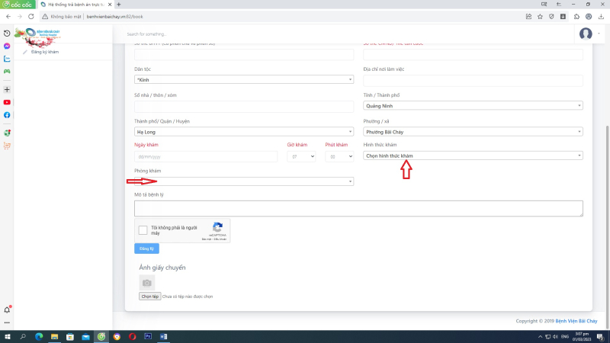Click the "Chọn tệp" file upload button
Viewport: 610px width, 343px height.
pos(149,296)
